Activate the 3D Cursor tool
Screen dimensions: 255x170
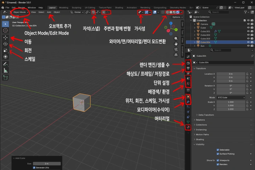(5, 30)
